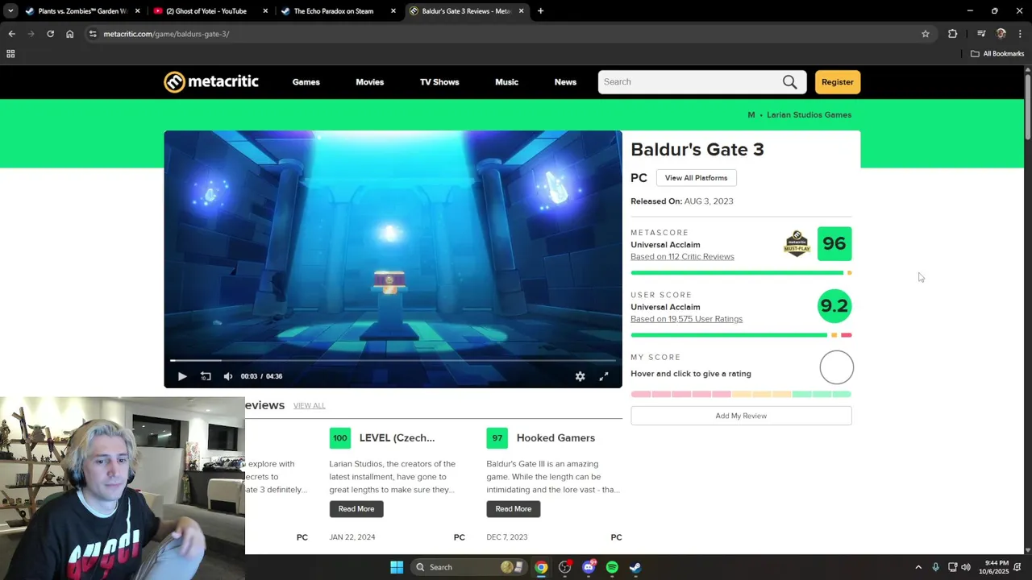This screenshot has height=580, width=1032.
Task: Click the Register button
Action: (x=838, y=82)
